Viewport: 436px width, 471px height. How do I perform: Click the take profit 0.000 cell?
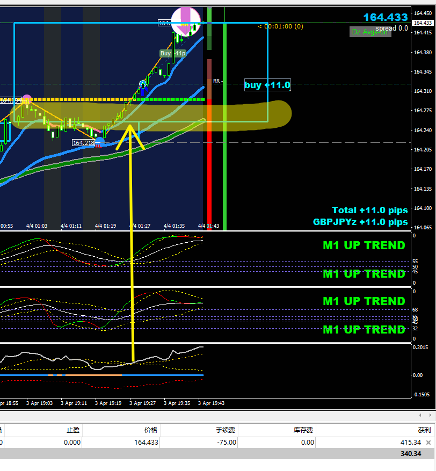pyautogui.click(x=72, y=443)
